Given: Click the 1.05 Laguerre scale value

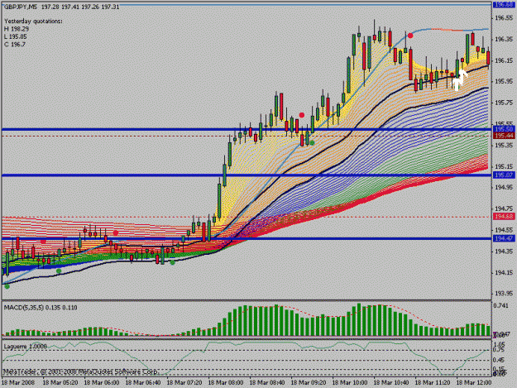Looking at the screenshot, I should (x=499, y=344).
